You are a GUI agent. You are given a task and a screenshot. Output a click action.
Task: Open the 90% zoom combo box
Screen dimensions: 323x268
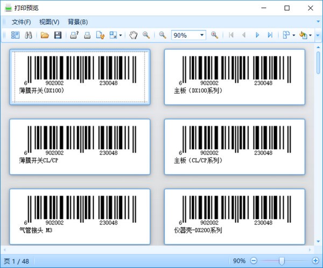[188, 35]
